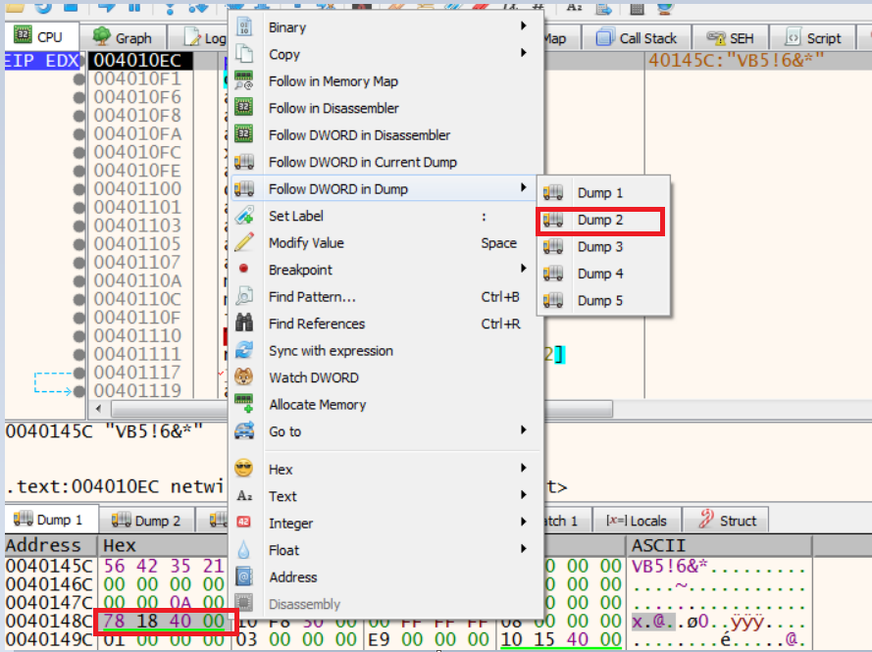Image resolution: width=872 pixels, height=652 pixels.
Task: Click the bear icon beside Watch DWORD
Action: (244, 377)
